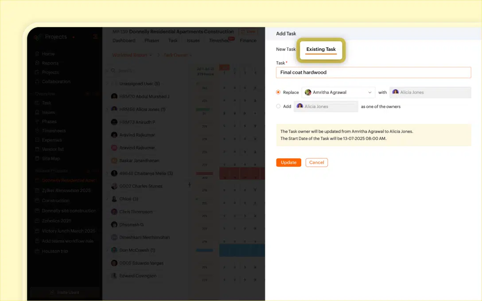
Task: Open the Task Owner dropdown
Action: click(x=178, y=55)
